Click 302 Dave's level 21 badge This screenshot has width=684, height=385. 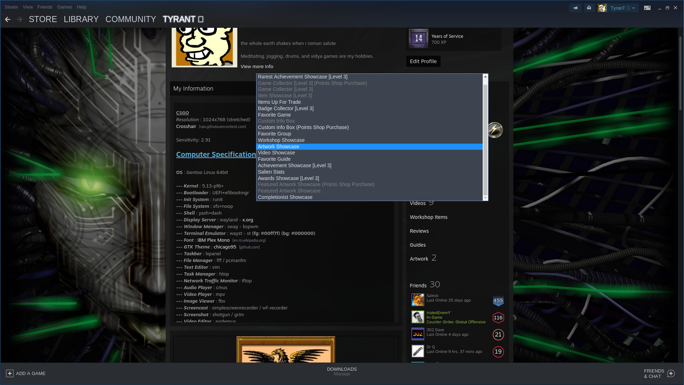click(x=498, y=335)
